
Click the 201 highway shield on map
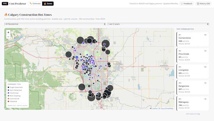pyautogui.click(x=79, y=47)
